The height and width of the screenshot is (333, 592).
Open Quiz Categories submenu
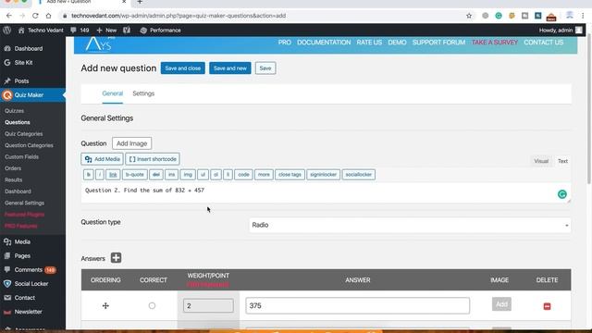pyautogui.click(x=24, y=133)
